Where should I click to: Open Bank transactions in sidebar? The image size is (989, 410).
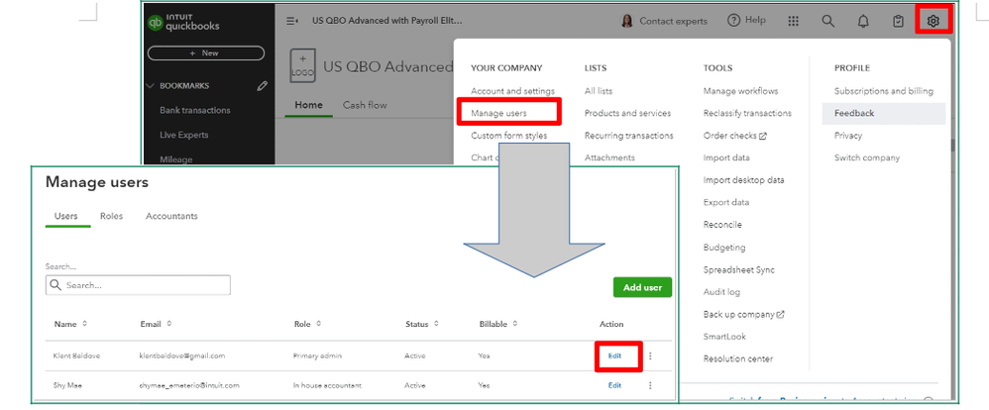195,110
